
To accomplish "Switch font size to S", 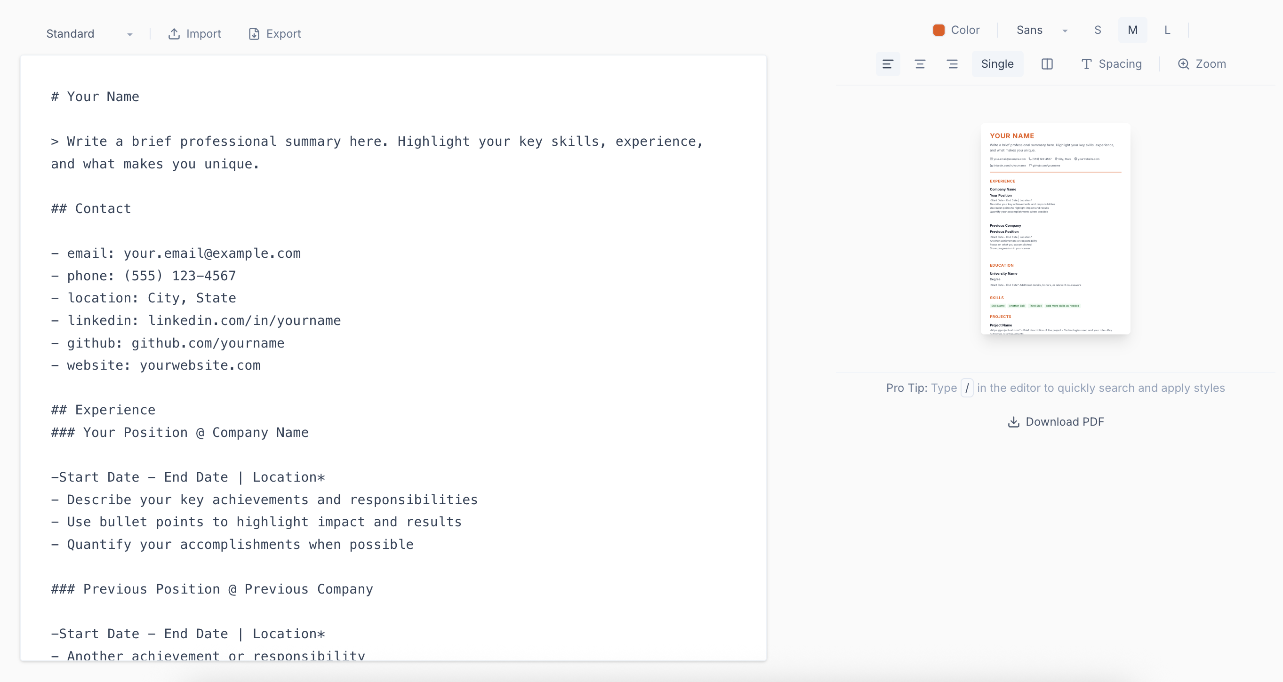I will click(1097, 30).
